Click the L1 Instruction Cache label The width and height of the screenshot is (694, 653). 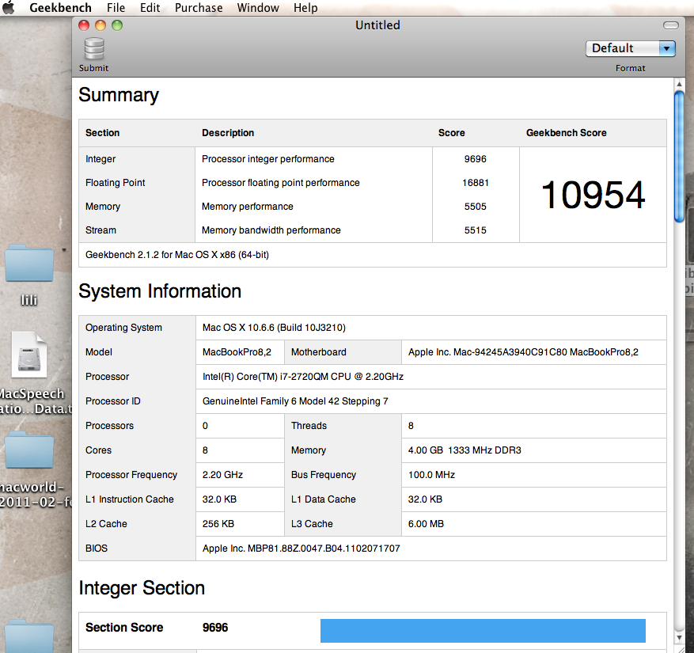[x=130, y=499]
